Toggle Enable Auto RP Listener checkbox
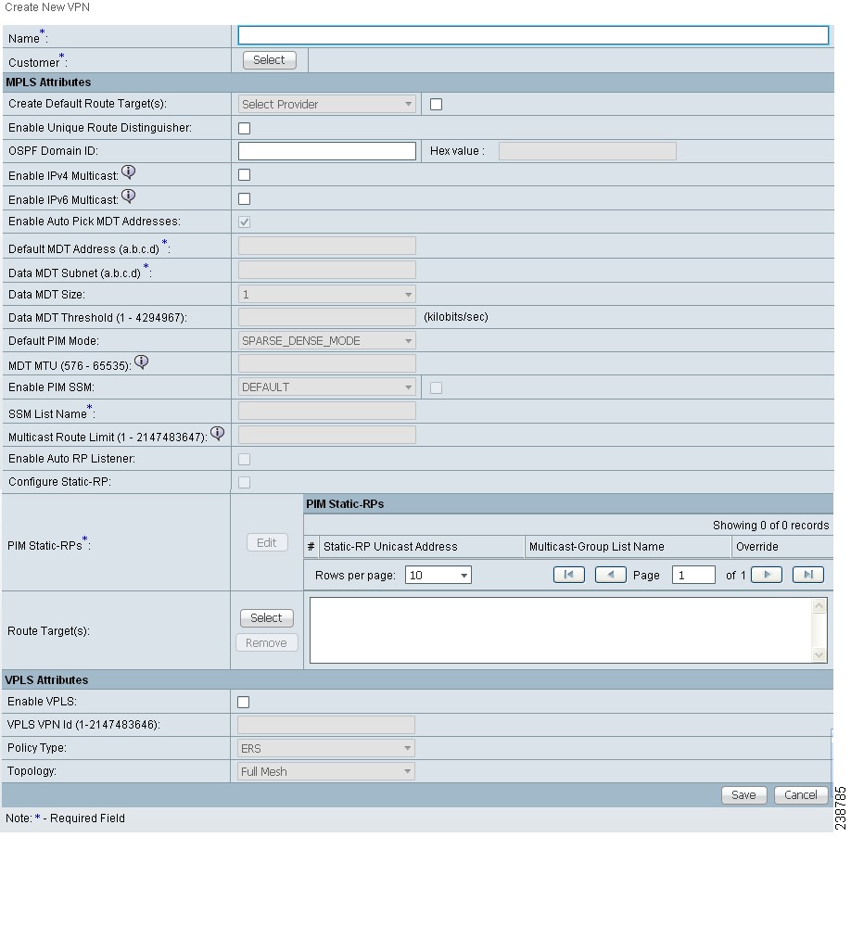 [x=244, y=459]
